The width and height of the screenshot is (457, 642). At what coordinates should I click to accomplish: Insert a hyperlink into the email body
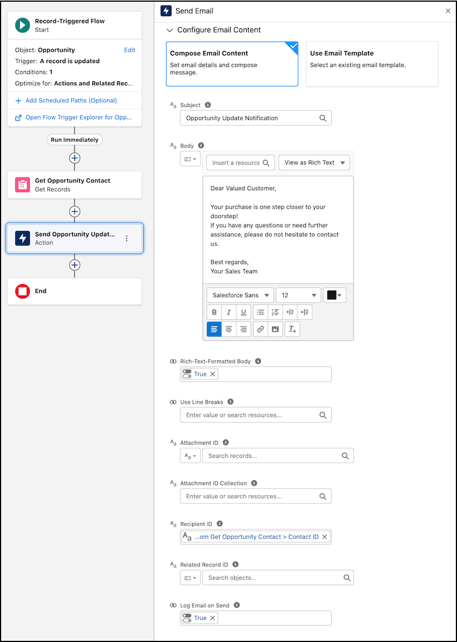(260, 329)
